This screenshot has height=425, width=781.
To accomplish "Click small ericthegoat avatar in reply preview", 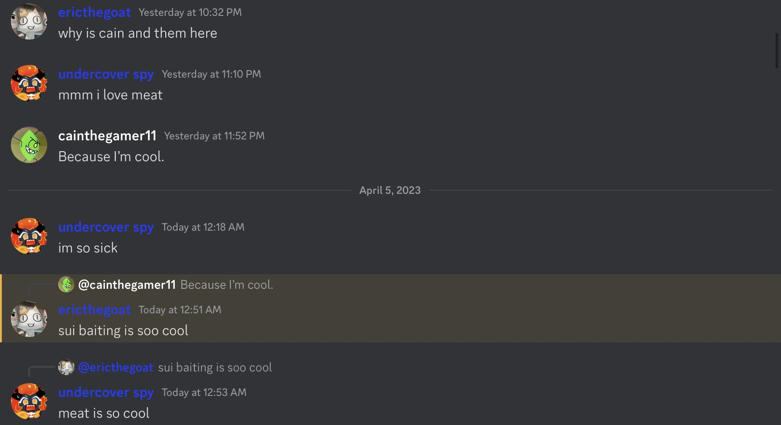I will point(66,367).
